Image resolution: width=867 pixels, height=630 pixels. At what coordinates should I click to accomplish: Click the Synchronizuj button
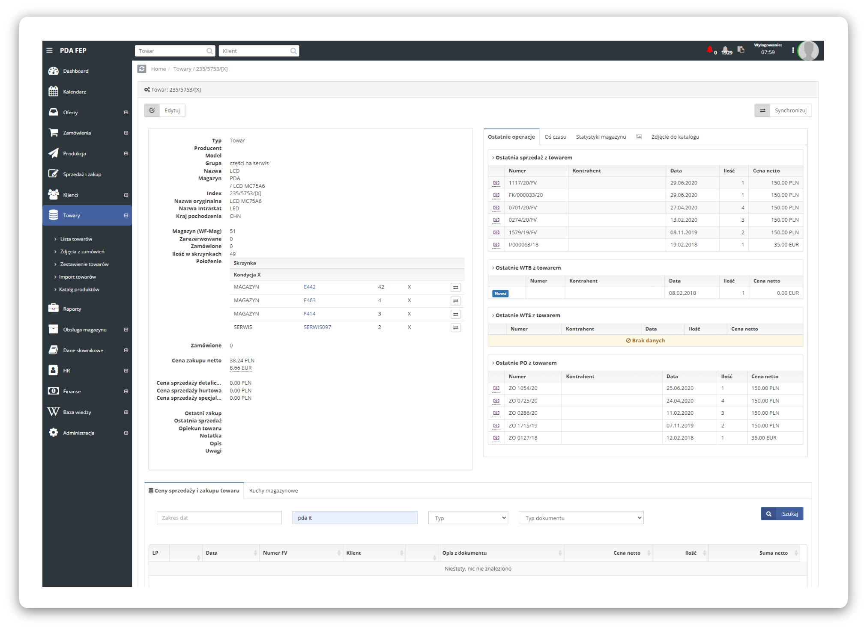tap(783, 110)
